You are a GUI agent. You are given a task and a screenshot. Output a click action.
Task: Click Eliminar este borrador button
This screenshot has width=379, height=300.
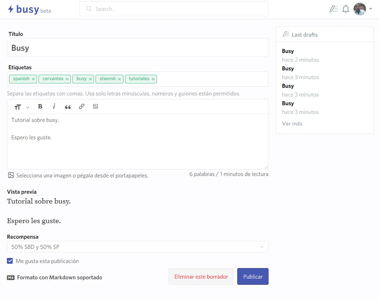201,276
